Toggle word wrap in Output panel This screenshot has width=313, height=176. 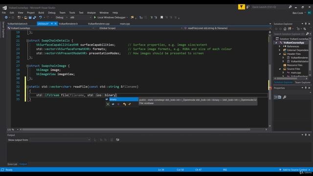pyautogui.click(x=117, y=140)
